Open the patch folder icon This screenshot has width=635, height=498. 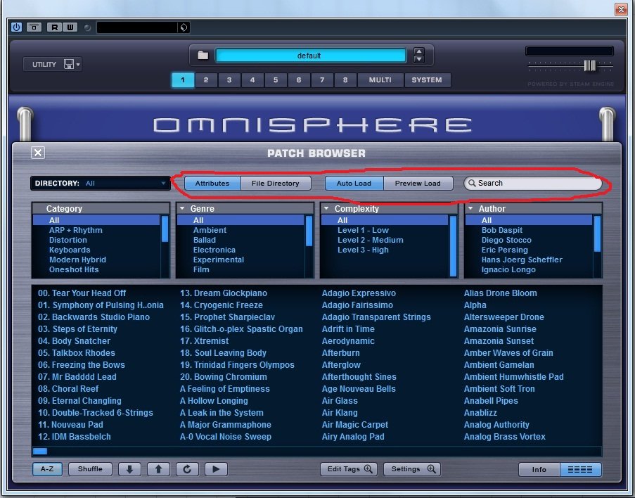point(203,55)
